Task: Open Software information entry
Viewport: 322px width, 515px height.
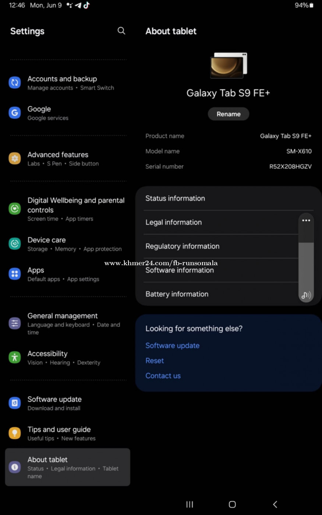Action: (x=221, y=270)
